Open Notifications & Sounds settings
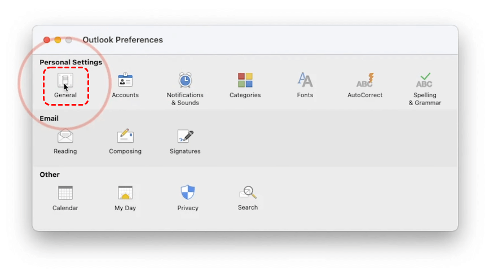The width and height of the screenshot is (489, 270). click(x=185, y=81)
